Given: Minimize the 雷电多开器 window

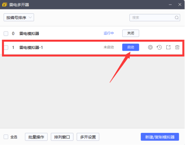Looking at the screenshot, I should click(170, 5).
